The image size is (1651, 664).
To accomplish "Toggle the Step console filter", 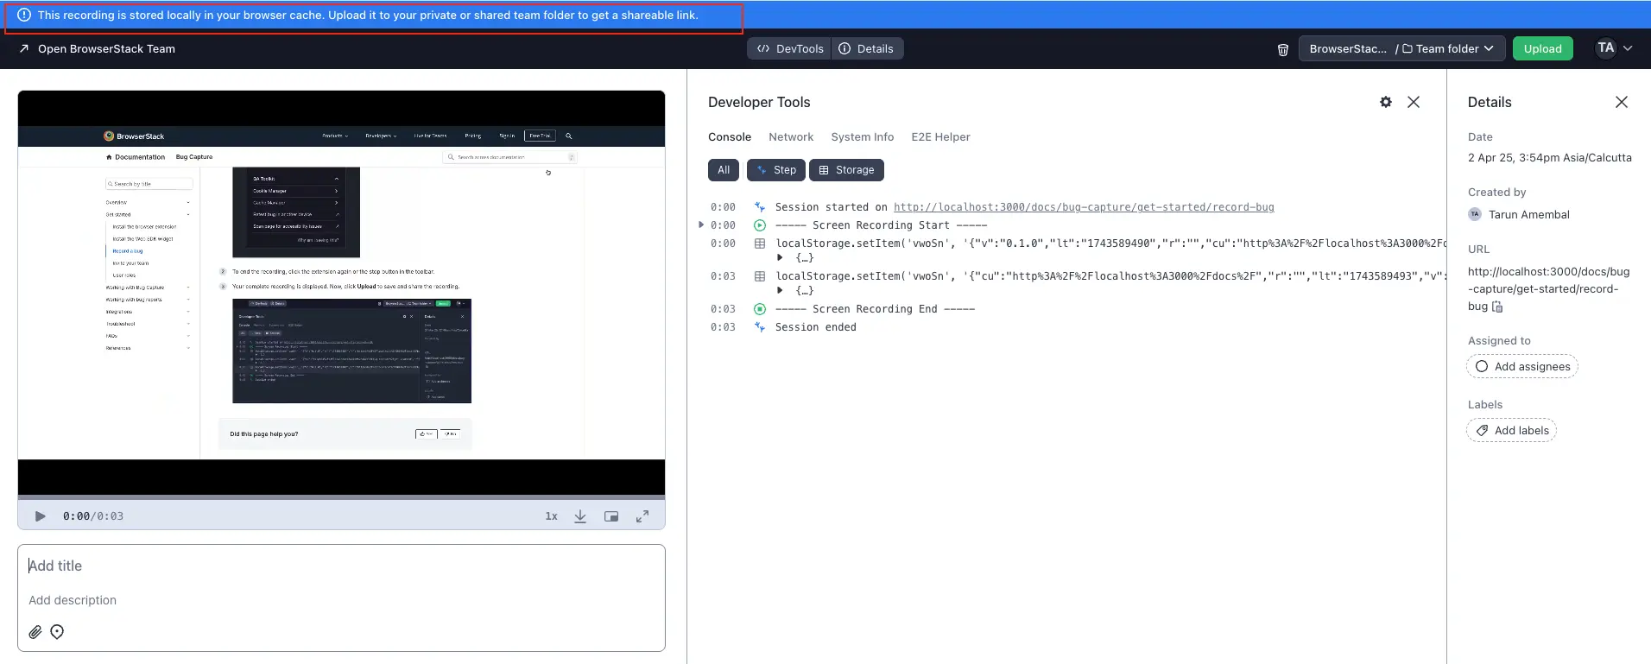I will point(775,170).
